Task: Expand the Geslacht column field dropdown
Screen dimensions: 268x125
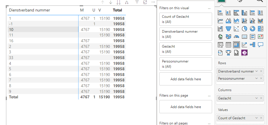Action: click(x=257, y=98)
